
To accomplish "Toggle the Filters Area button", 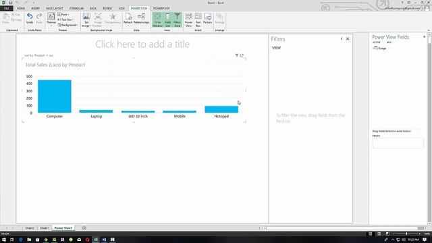I will pyautogui.click(x=177, y=20).
